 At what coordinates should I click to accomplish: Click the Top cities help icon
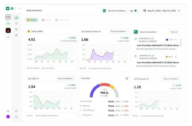tap(127, 79)
